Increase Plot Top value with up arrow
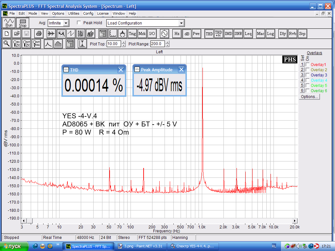 point(123,42)
